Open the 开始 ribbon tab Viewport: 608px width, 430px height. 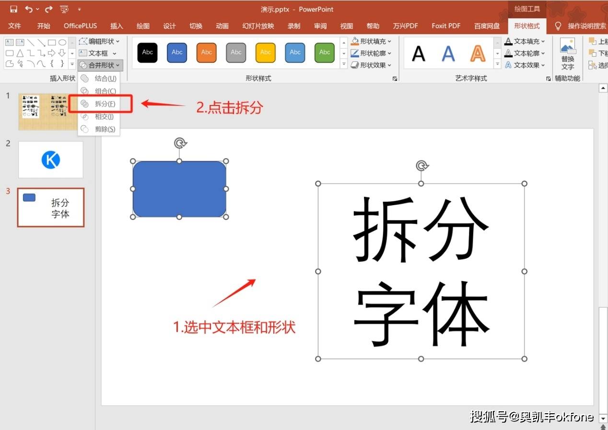(43, 26)
